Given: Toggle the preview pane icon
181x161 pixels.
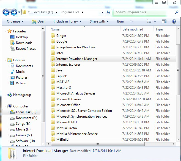Looking at the screenshot, I should click(164, 21).
